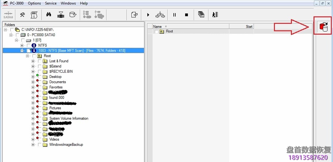Click the binoculars search icon
Screen dimensions: 333x162
coord(49,15)
